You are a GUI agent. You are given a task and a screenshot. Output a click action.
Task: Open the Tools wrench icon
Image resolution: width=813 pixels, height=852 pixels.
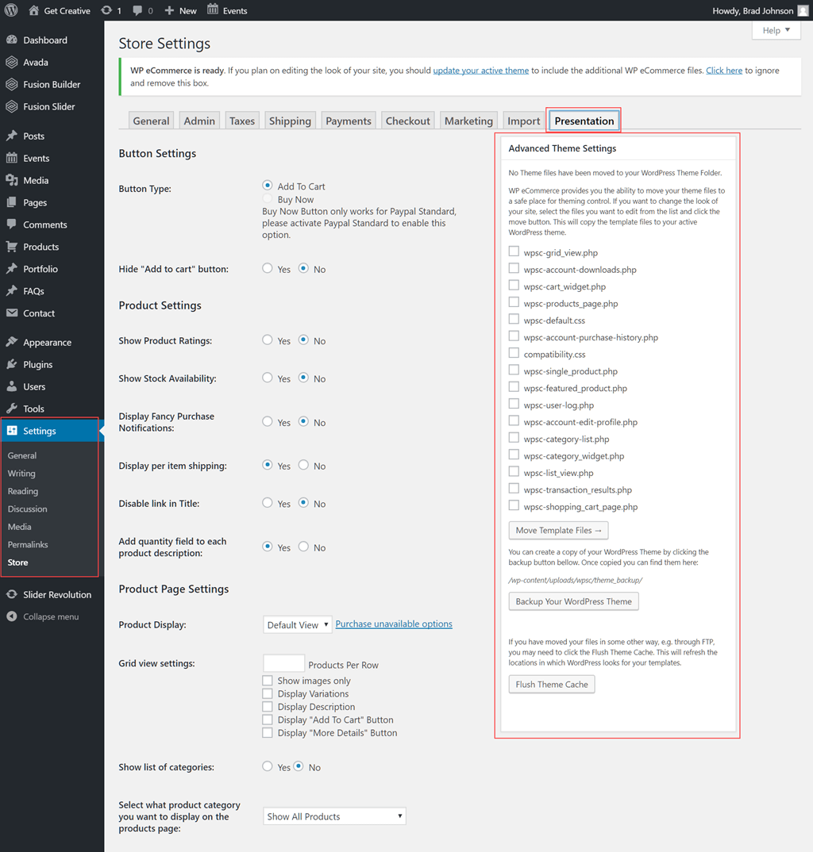coord(11,409)
